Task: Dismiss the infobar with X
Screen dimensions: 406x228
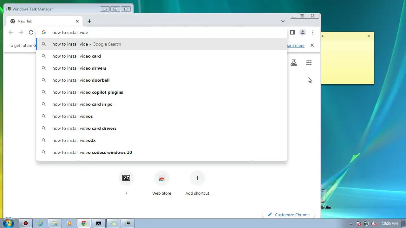Action: pyautogui.click(x=312, y=45)
